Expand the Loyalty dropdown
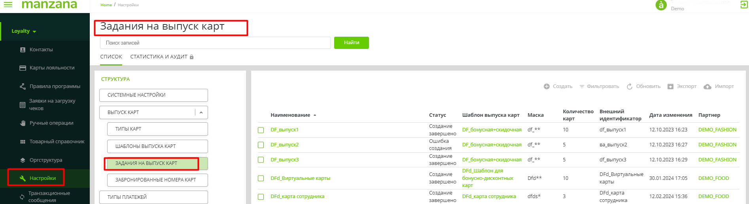Image resolution: width=749 pixels, height=204 pixels. (24, 31)
